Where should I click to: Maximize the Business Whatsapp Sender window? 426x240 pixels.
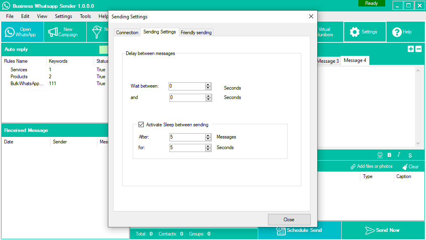tap(408, 5)
